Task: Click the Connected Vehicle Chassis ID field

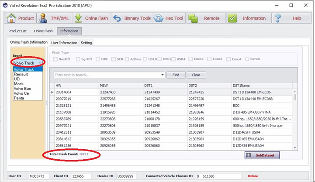Action: tap(218, 176)
